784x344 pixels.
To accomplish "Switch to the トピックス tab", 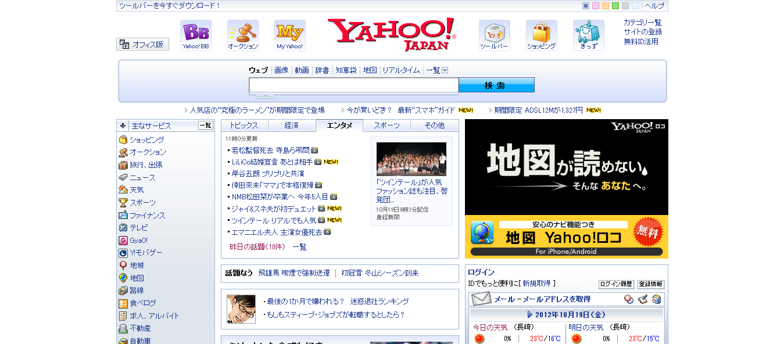I will tap(245, 126).
